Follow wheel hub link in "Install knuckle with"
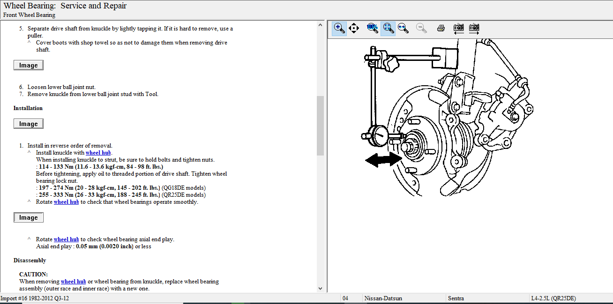Image resolution: width=613 pixels, height=304 pixels. pyautogui.click(x=98, y=153)
